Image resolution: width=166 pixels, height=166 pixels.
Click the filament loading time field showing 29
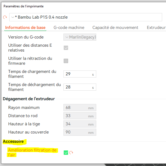[x=80, y=74]
